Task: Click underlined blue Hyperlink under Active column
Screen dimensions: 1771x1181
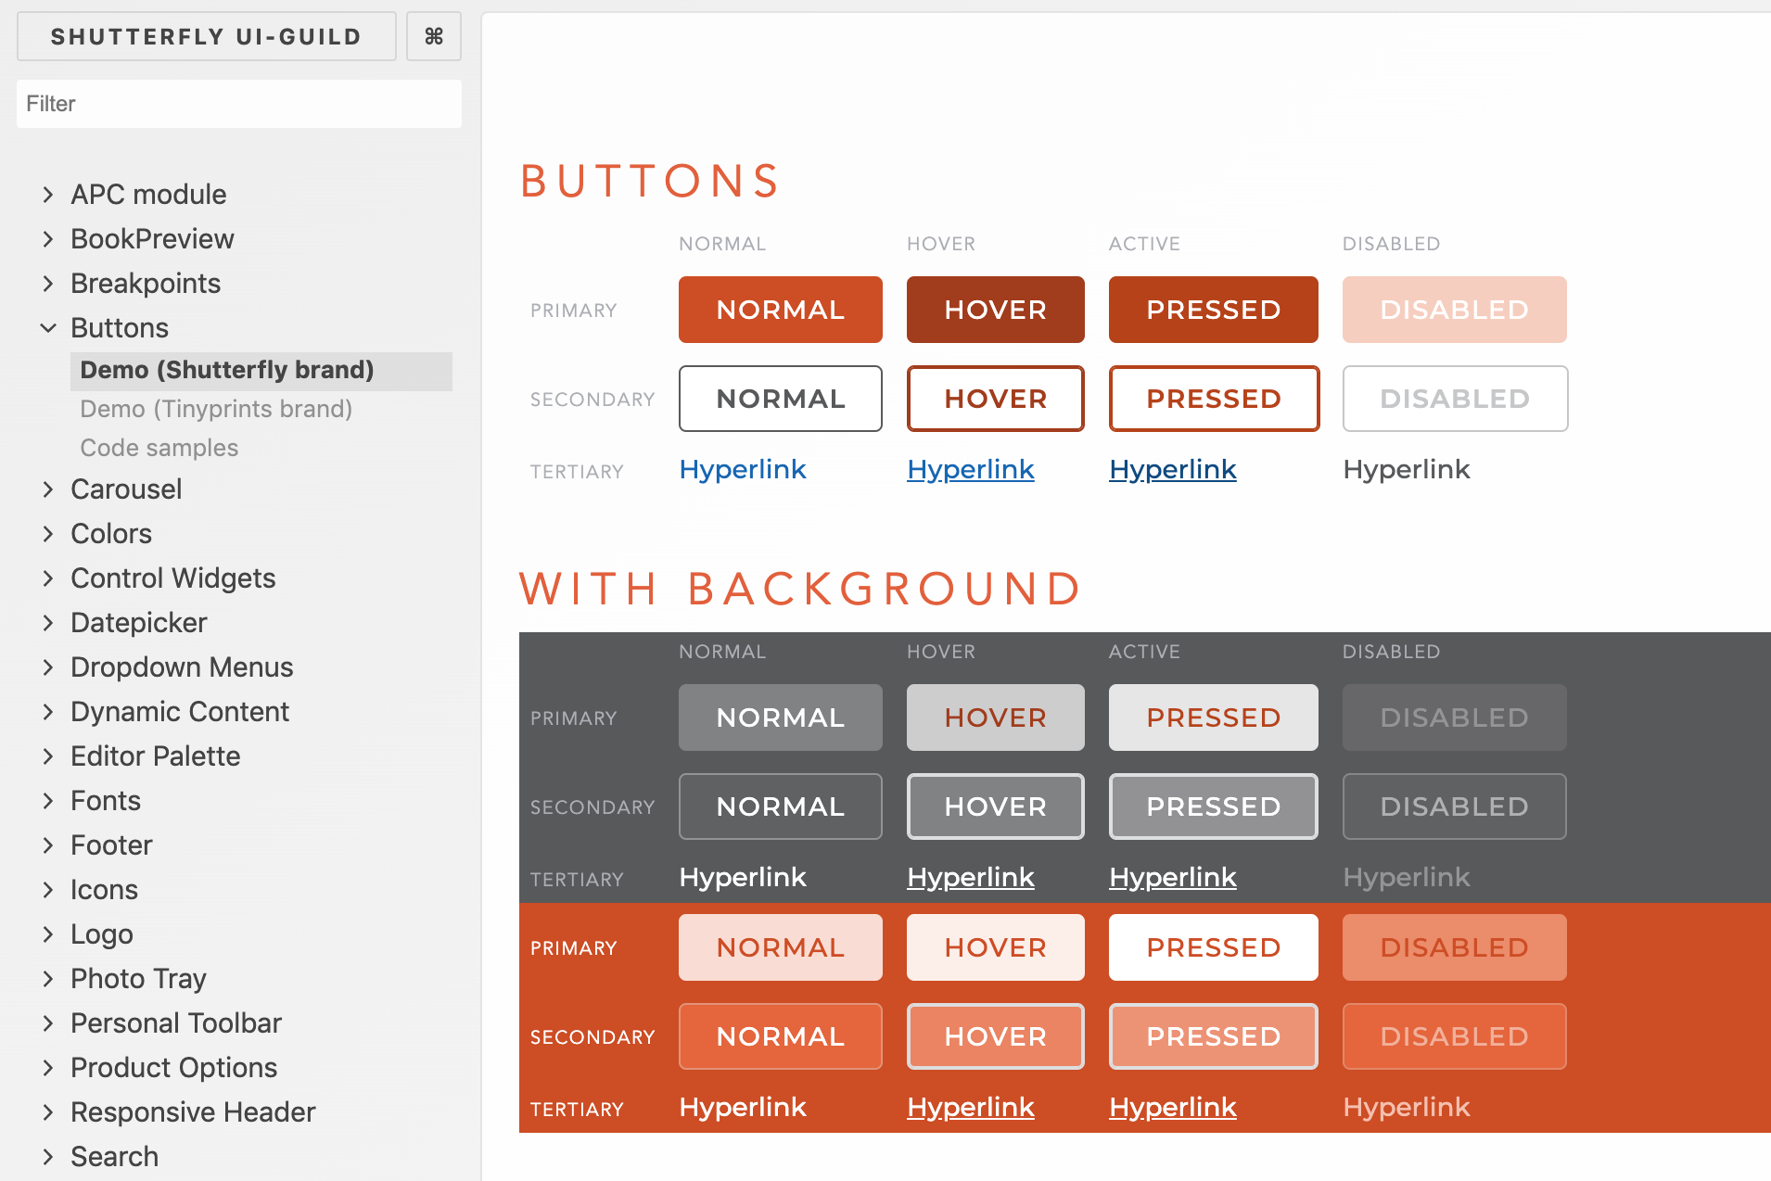Action: (1173, 470)
